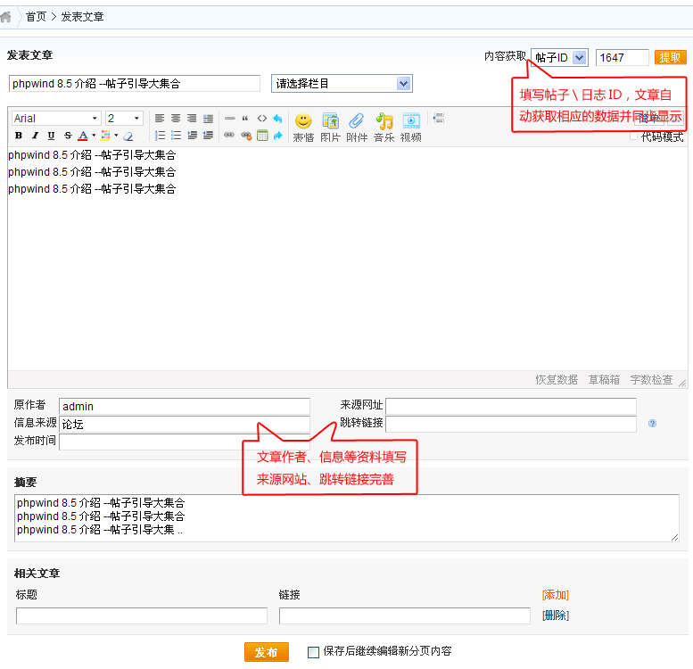The width and height of the screenshot is (693, 669).
Task: Open the font color dropdown arrow
Action: [x=94, y=136]
